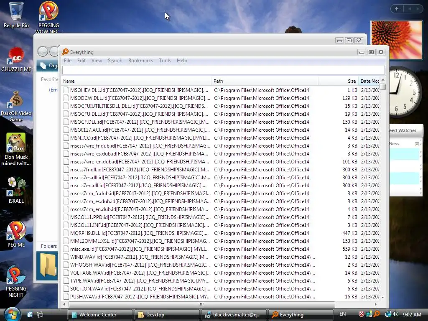Sort by the Size column header
Screen dimensions: 428x321
[338, 81]
